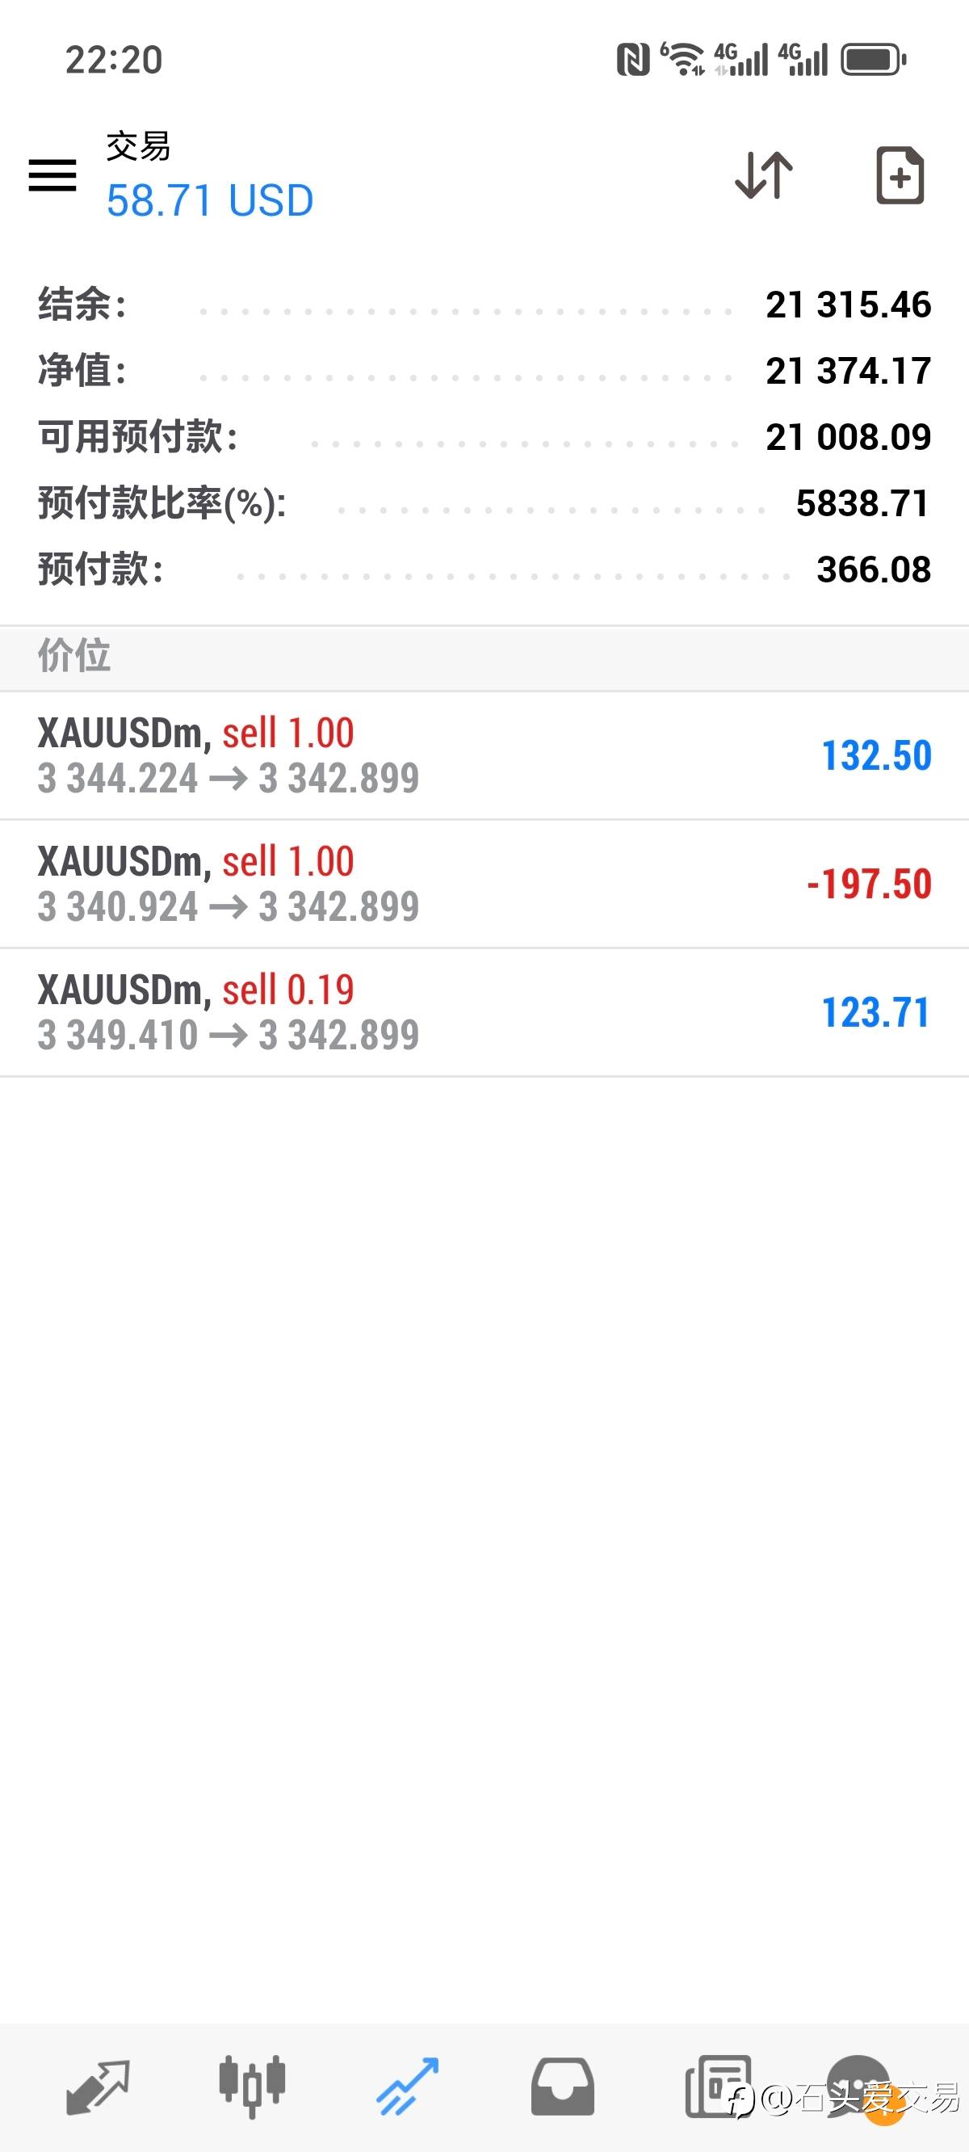969x2152 pixels.
Task: Expand the sell 0.19 XAUUSDm position
Action: click(484, 1012)
